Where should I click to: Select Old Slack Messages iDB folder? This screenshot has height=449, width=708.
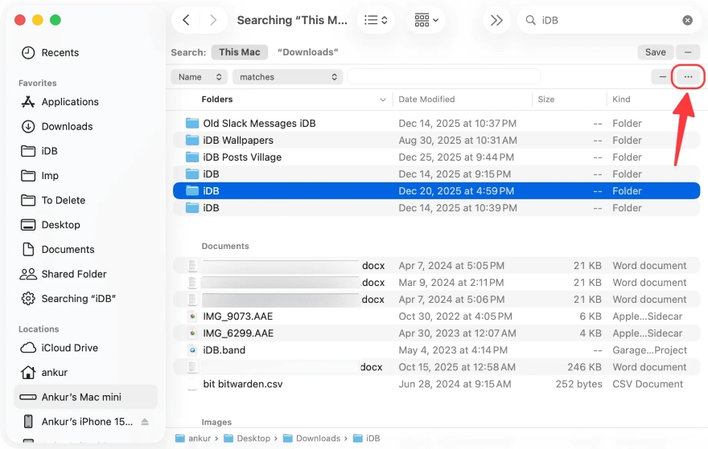coord(436,123)
